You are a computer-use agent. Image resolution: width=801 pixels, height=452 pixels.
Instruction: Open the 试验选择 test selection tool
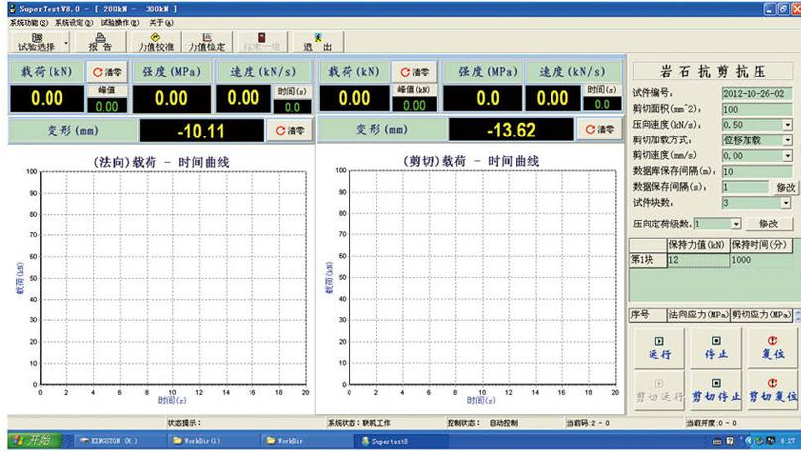[36, 41]
